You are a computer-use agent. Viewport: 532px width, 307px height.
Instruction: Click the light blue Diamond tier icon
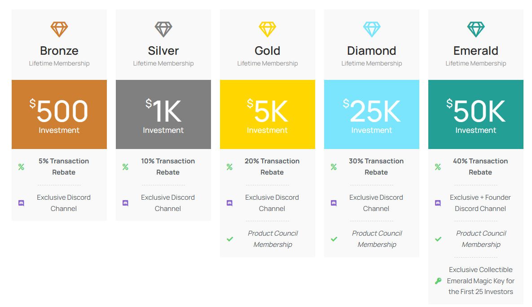tap(372, 29)
